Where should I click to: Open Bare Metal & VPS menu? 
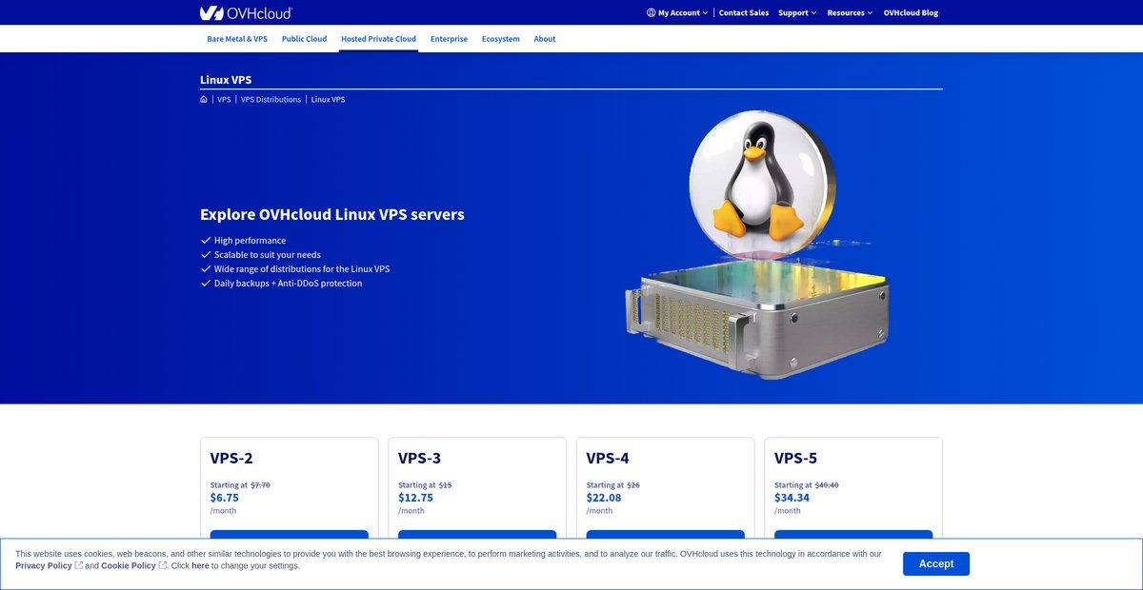237,39
